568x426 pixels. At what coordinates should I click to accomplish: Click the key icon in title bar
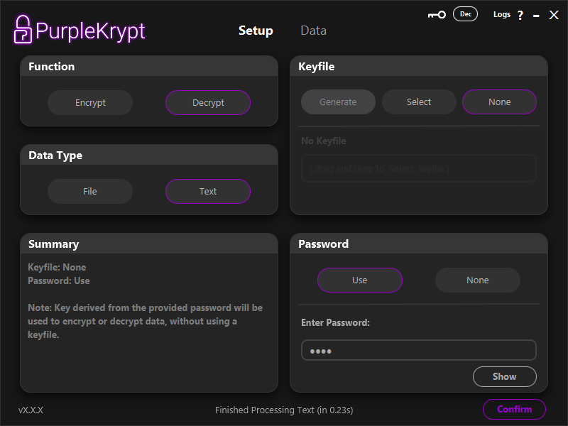(437, 15)
